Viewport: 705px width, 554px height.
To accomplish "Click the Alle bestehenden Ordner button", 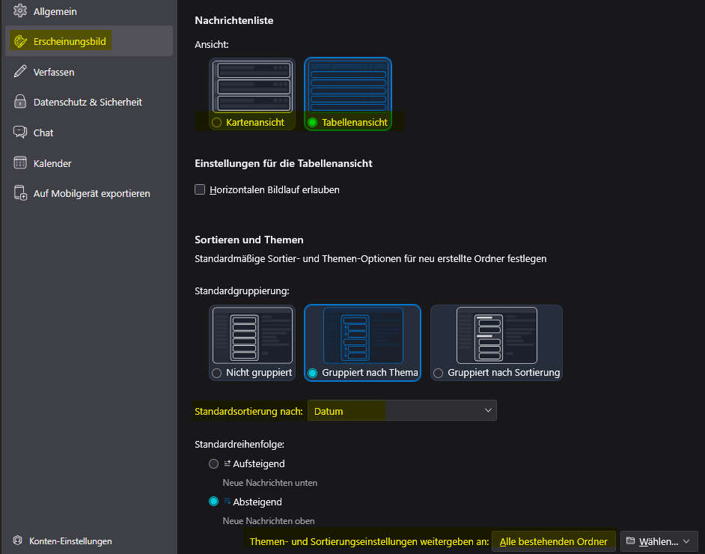I will 554,541.
